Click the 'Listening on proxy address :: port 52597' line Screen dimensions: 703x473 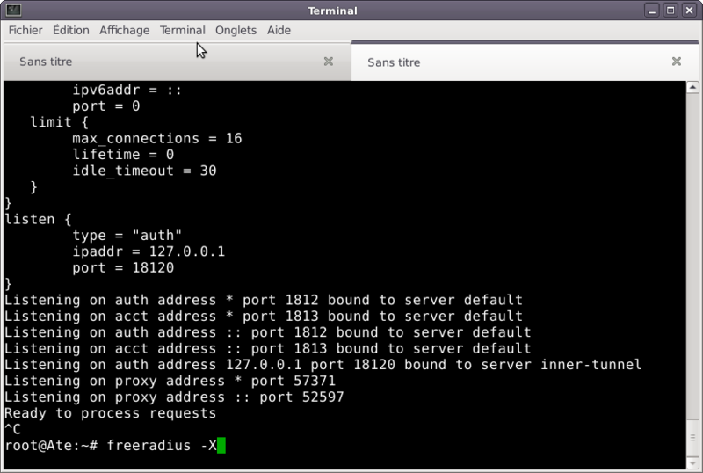174,397
